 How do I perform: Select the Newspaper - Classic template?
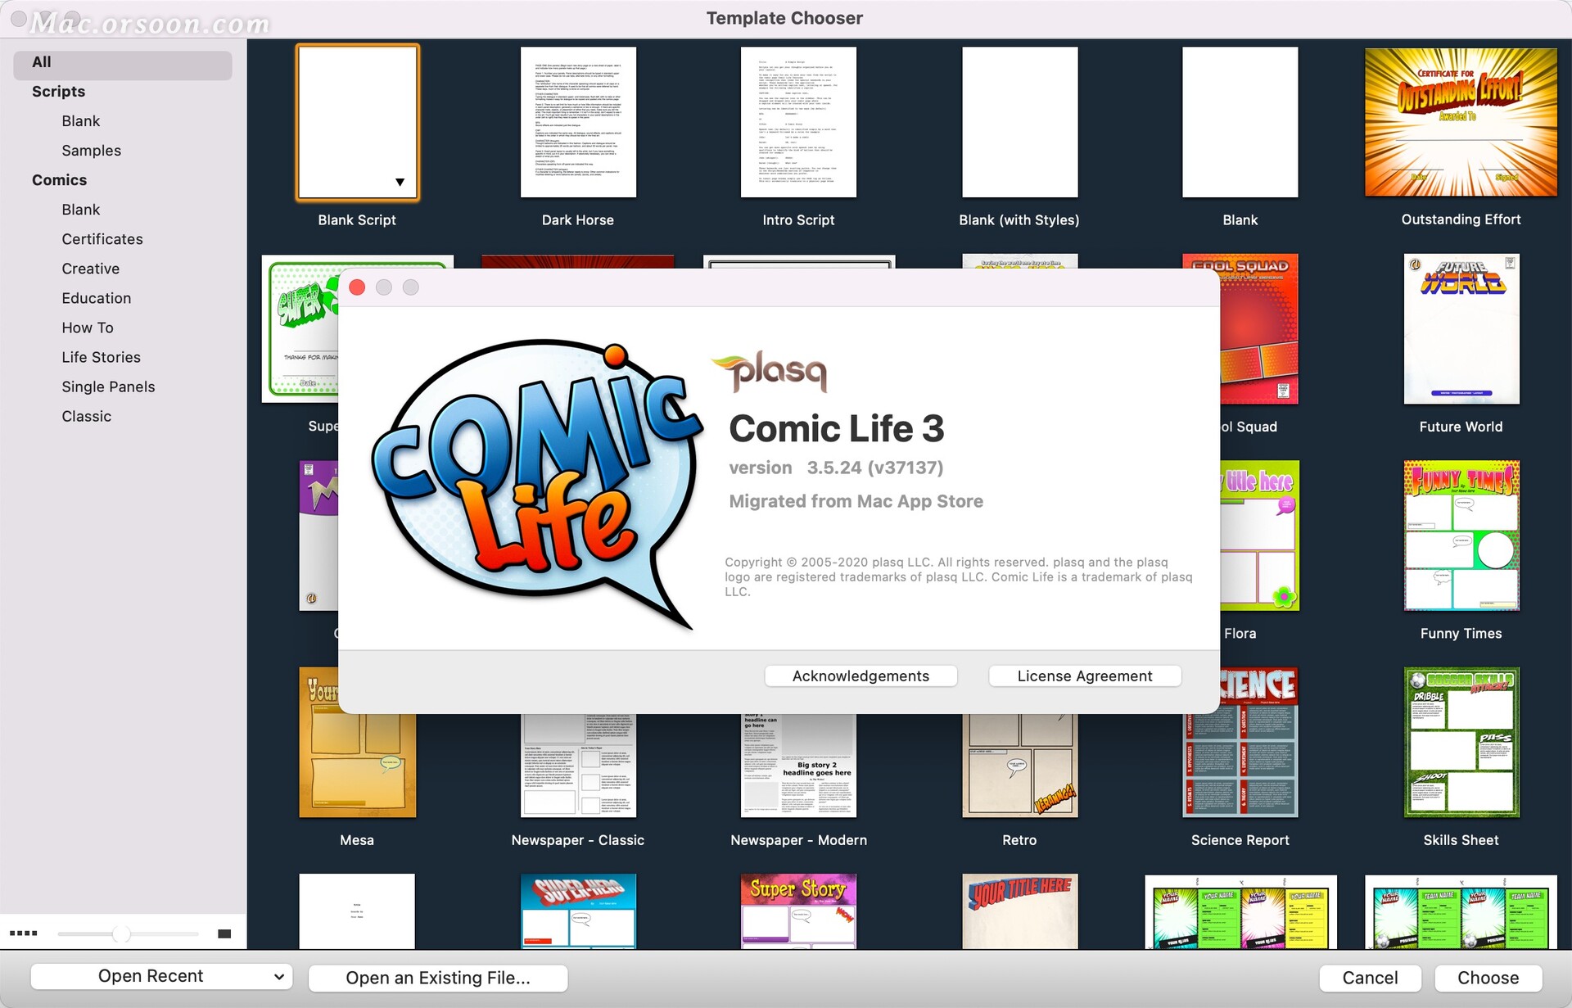578,765
